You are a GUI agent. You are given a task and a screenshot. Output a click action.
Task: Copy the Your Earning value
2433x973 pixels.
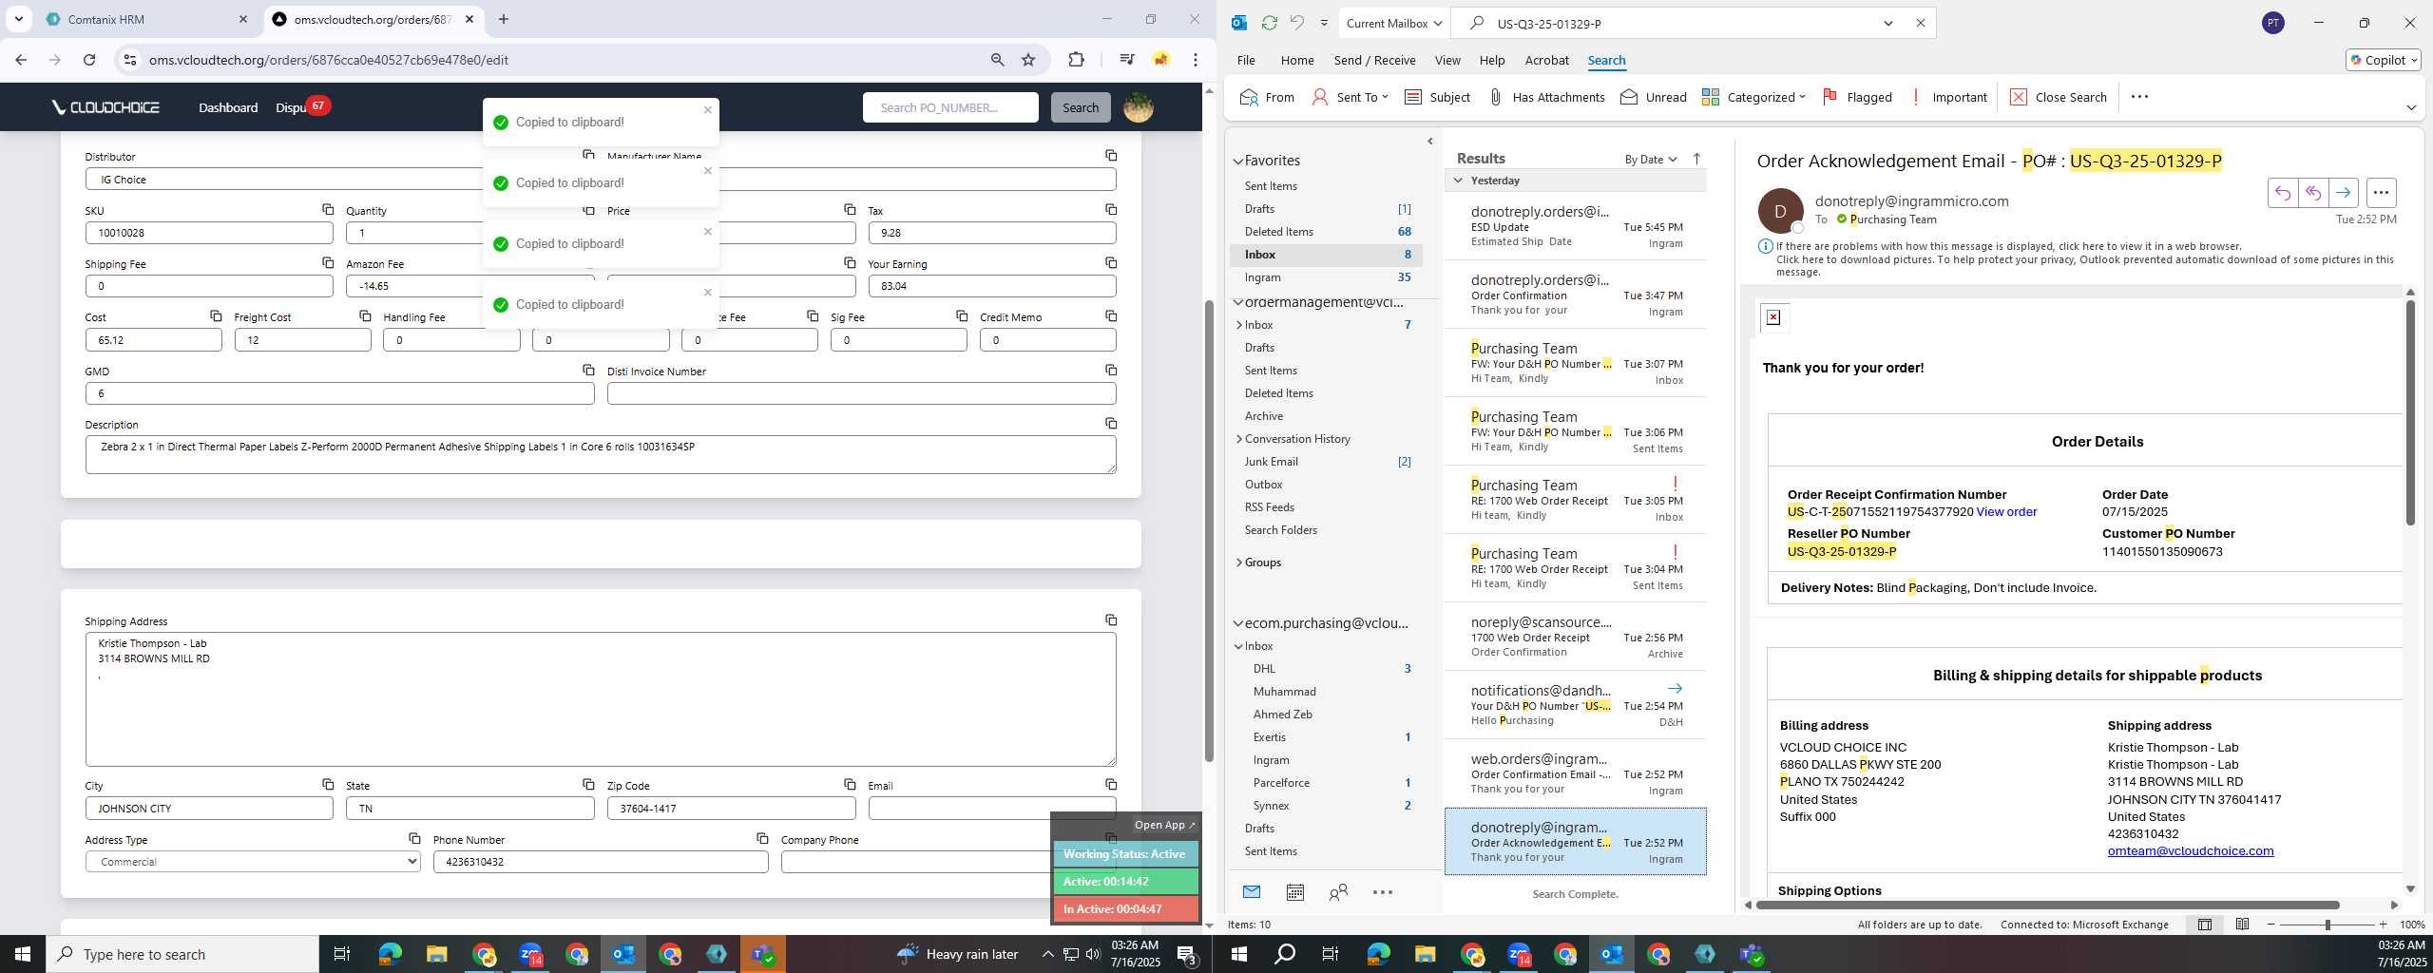[x=1110, y=262]
